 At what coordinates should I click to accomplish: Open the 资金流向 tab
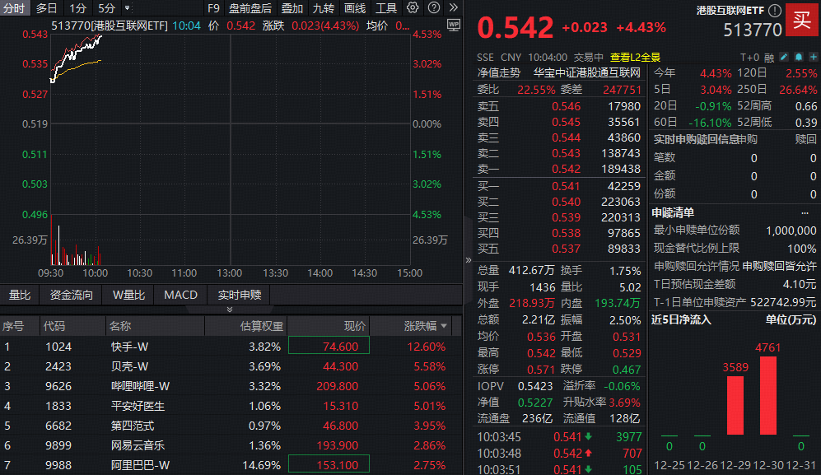click(x=71, y=293)
